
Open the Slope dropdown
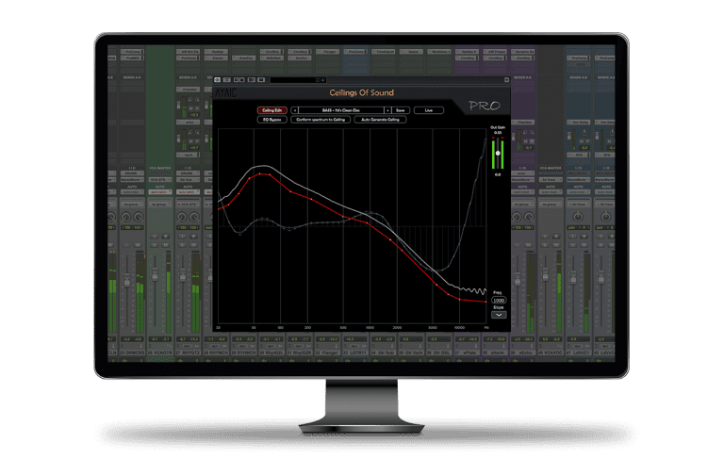click(498, 315)
